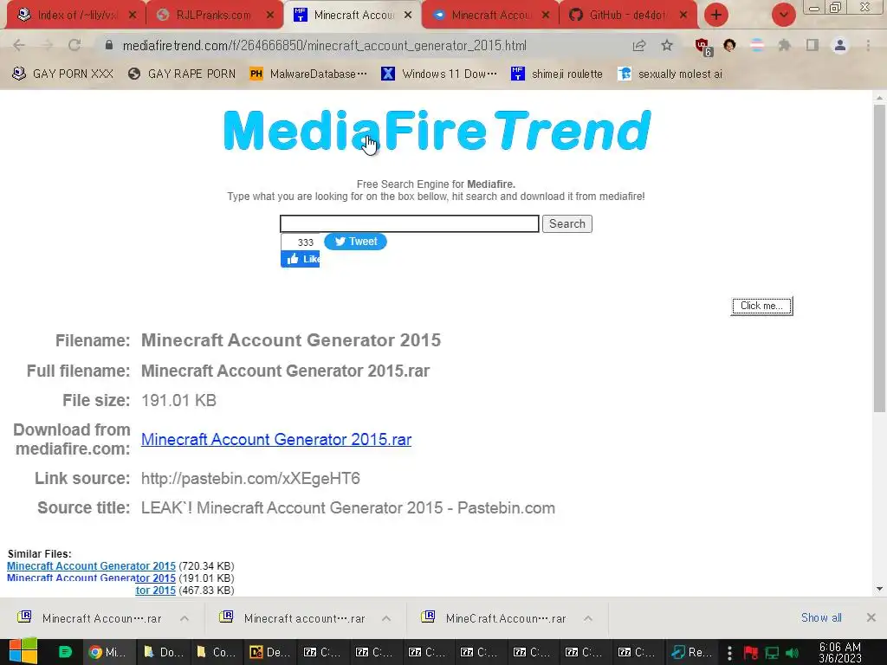887x665 pixels.
Task: Open downloaded 'Minecraft account….rar' file
Action: point(293,618)
